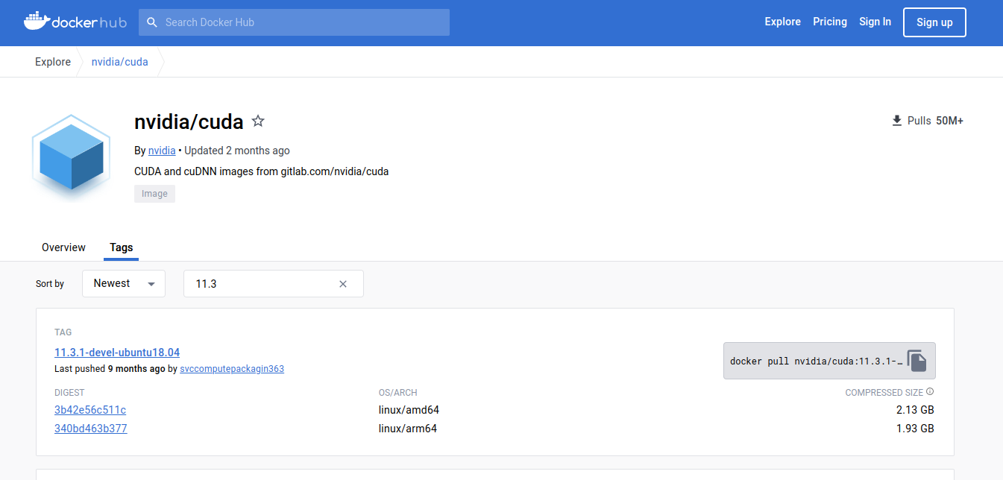Click the Explore breadcrumb
Viewport: 1003px width, 480px height.
53,62
